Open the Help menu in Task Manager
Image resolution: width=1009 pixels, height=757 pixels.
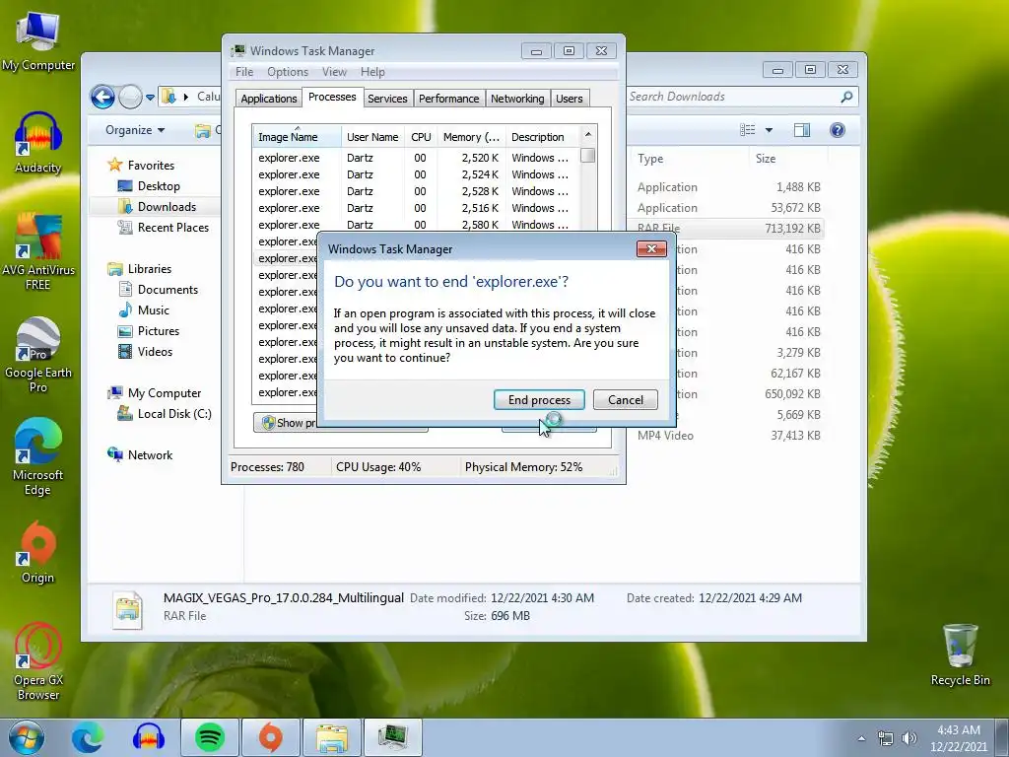[372, 71]
